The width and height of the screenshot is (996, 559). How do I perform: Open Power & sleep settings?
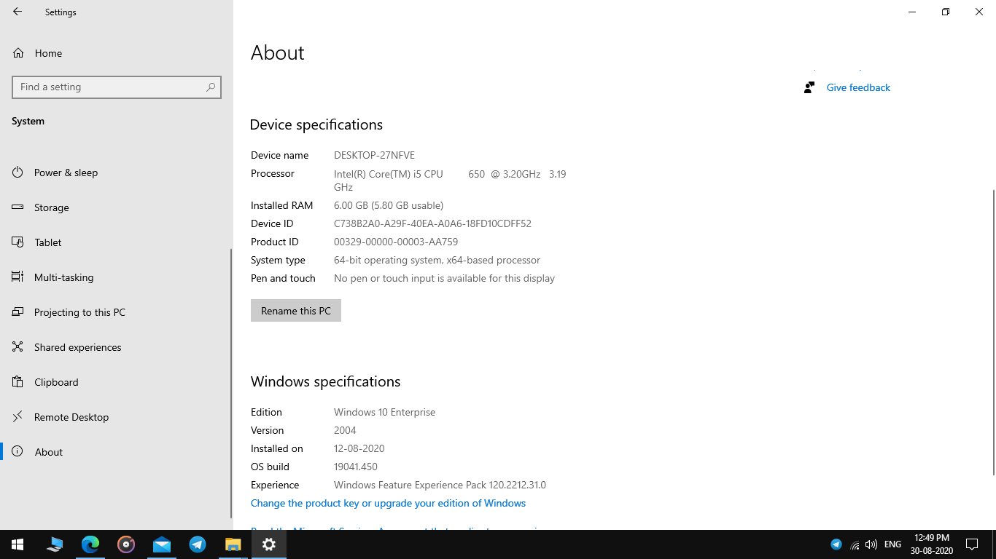[117, 173]
